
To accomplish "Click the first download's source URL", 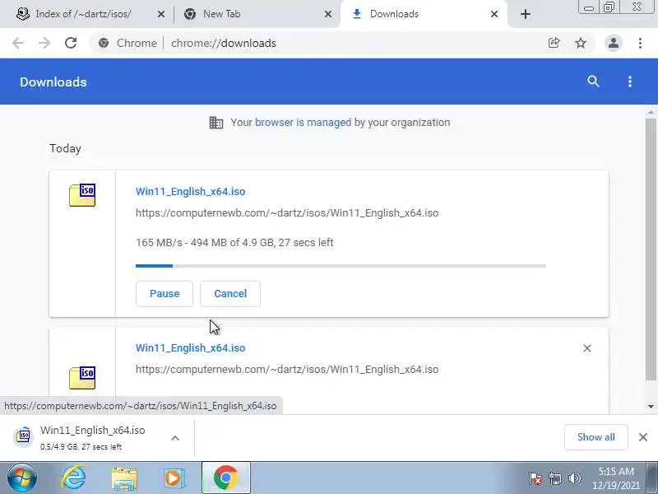I will pyautogui.click(x=287, y=213).
